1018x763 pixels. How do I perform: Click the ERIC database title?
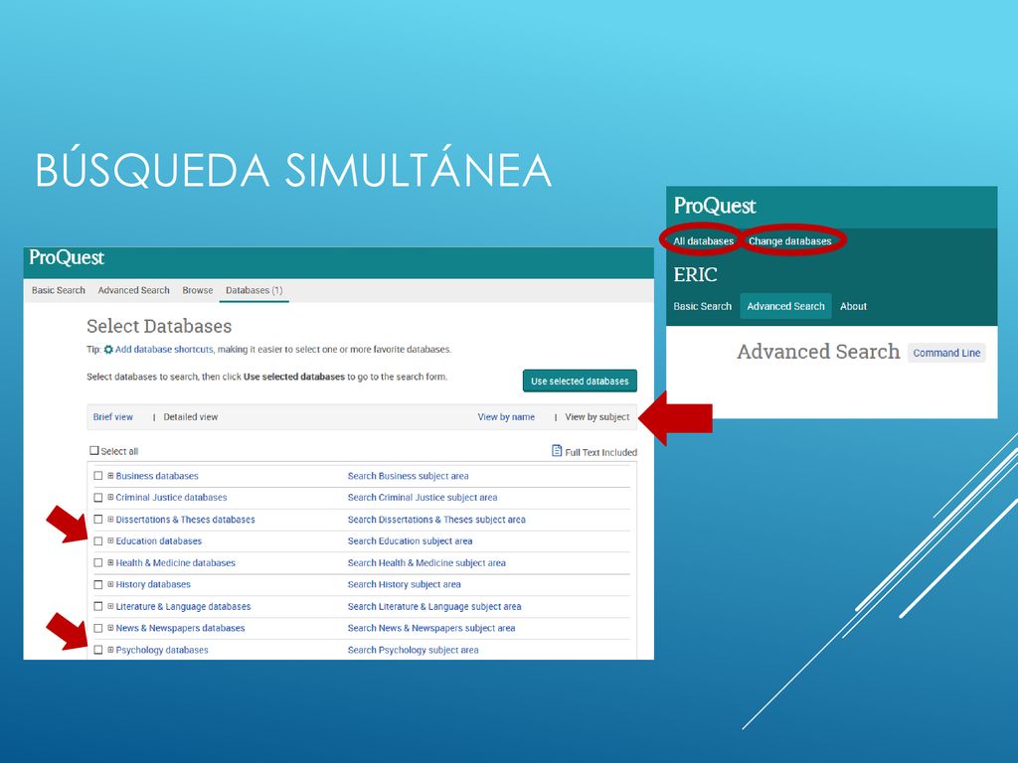click(695, 274)
